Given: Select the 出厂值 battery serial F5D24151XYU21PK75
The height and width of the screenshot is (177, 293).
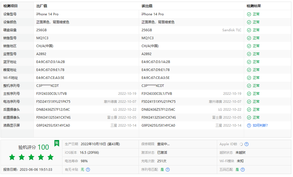Looking at the screenshot, I should point(53,102).
